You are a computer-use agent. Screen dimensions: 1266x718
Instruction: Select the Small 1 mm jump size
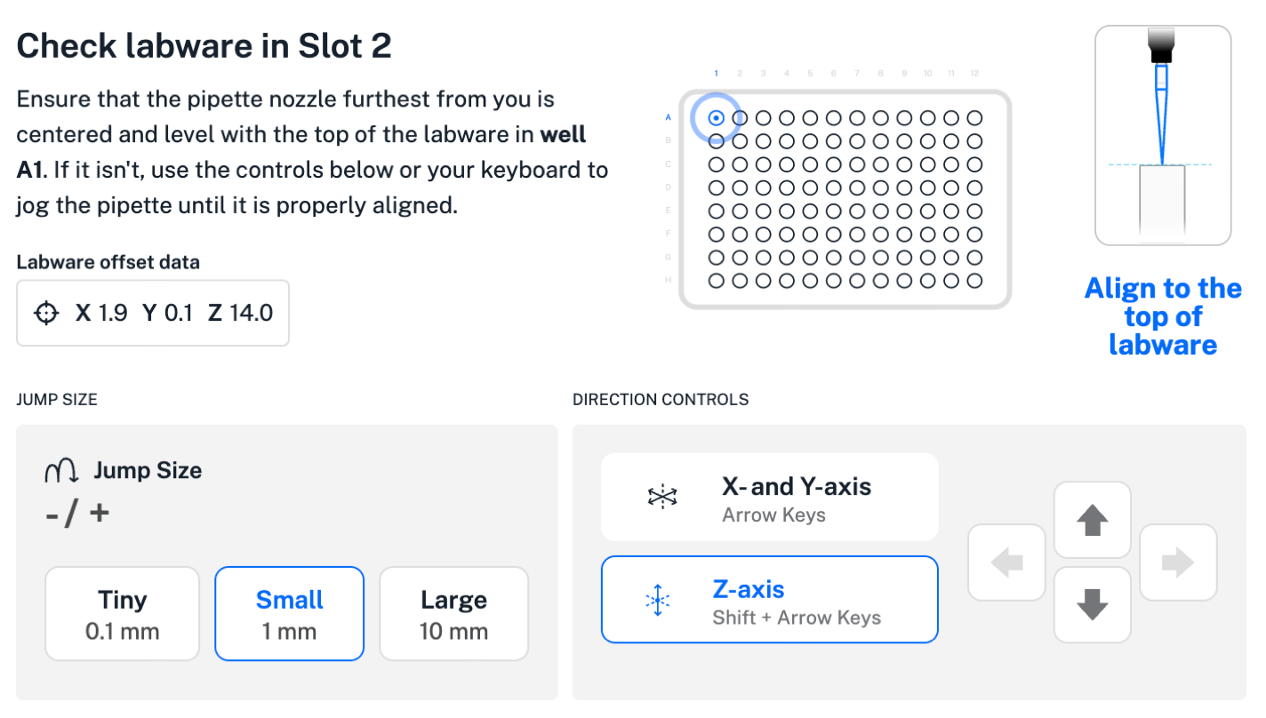(x=289, y=614)
